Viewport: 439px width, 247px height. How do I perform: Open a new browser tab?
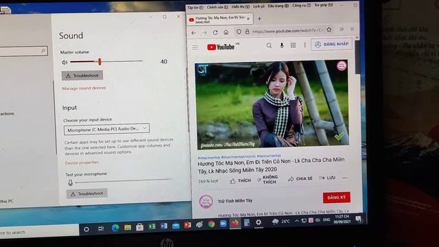click(259, 19)
